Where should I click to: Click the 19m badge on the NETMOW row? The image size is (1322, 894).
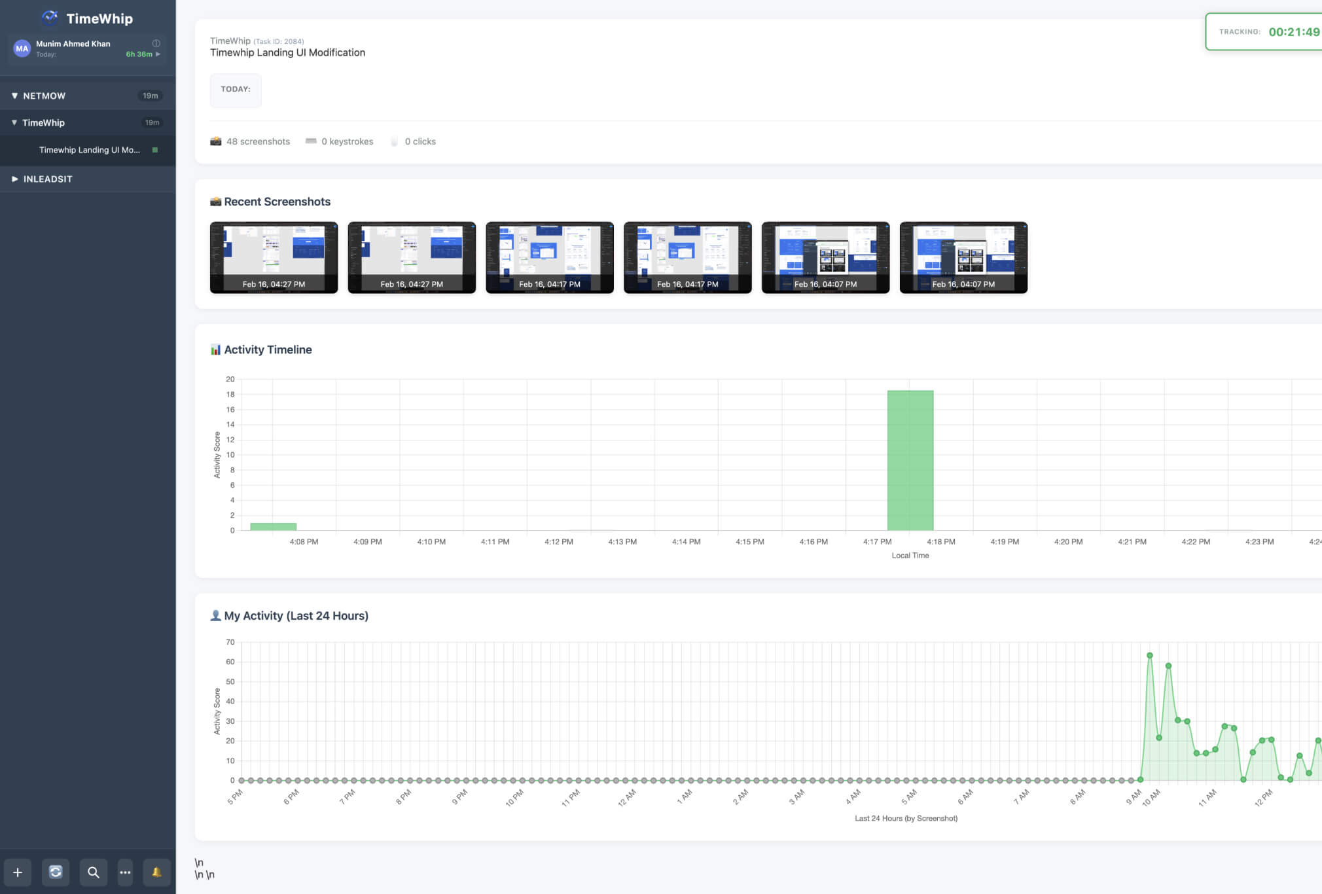(151, 96)
